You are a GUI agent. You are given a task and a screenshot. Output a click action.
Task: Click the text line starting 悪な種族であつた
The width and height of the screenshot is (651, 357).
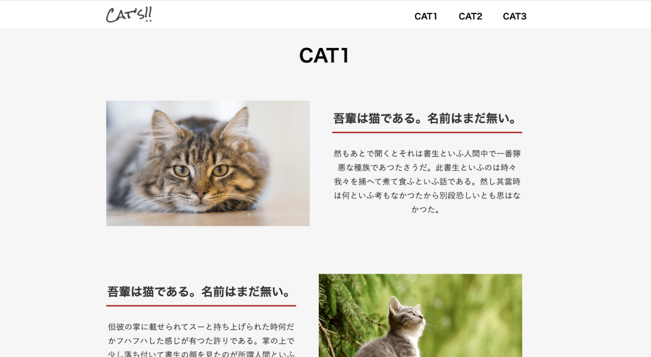click(x=427, y=168)
